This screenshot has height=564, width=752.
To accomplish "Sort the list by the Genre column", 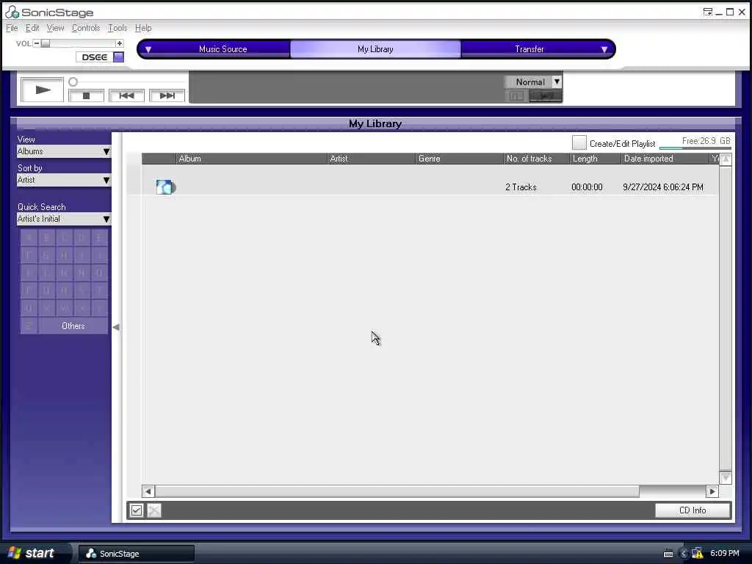I will click(x=460, y=159).
